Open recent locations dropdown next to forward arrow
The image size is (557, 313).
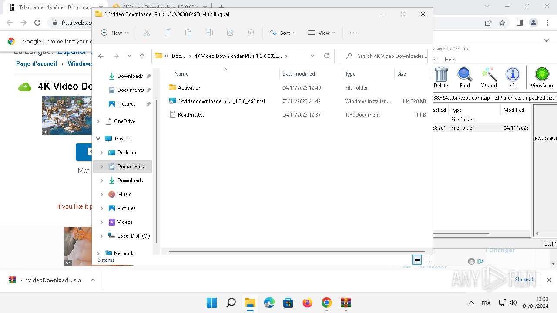pos(129,56)
